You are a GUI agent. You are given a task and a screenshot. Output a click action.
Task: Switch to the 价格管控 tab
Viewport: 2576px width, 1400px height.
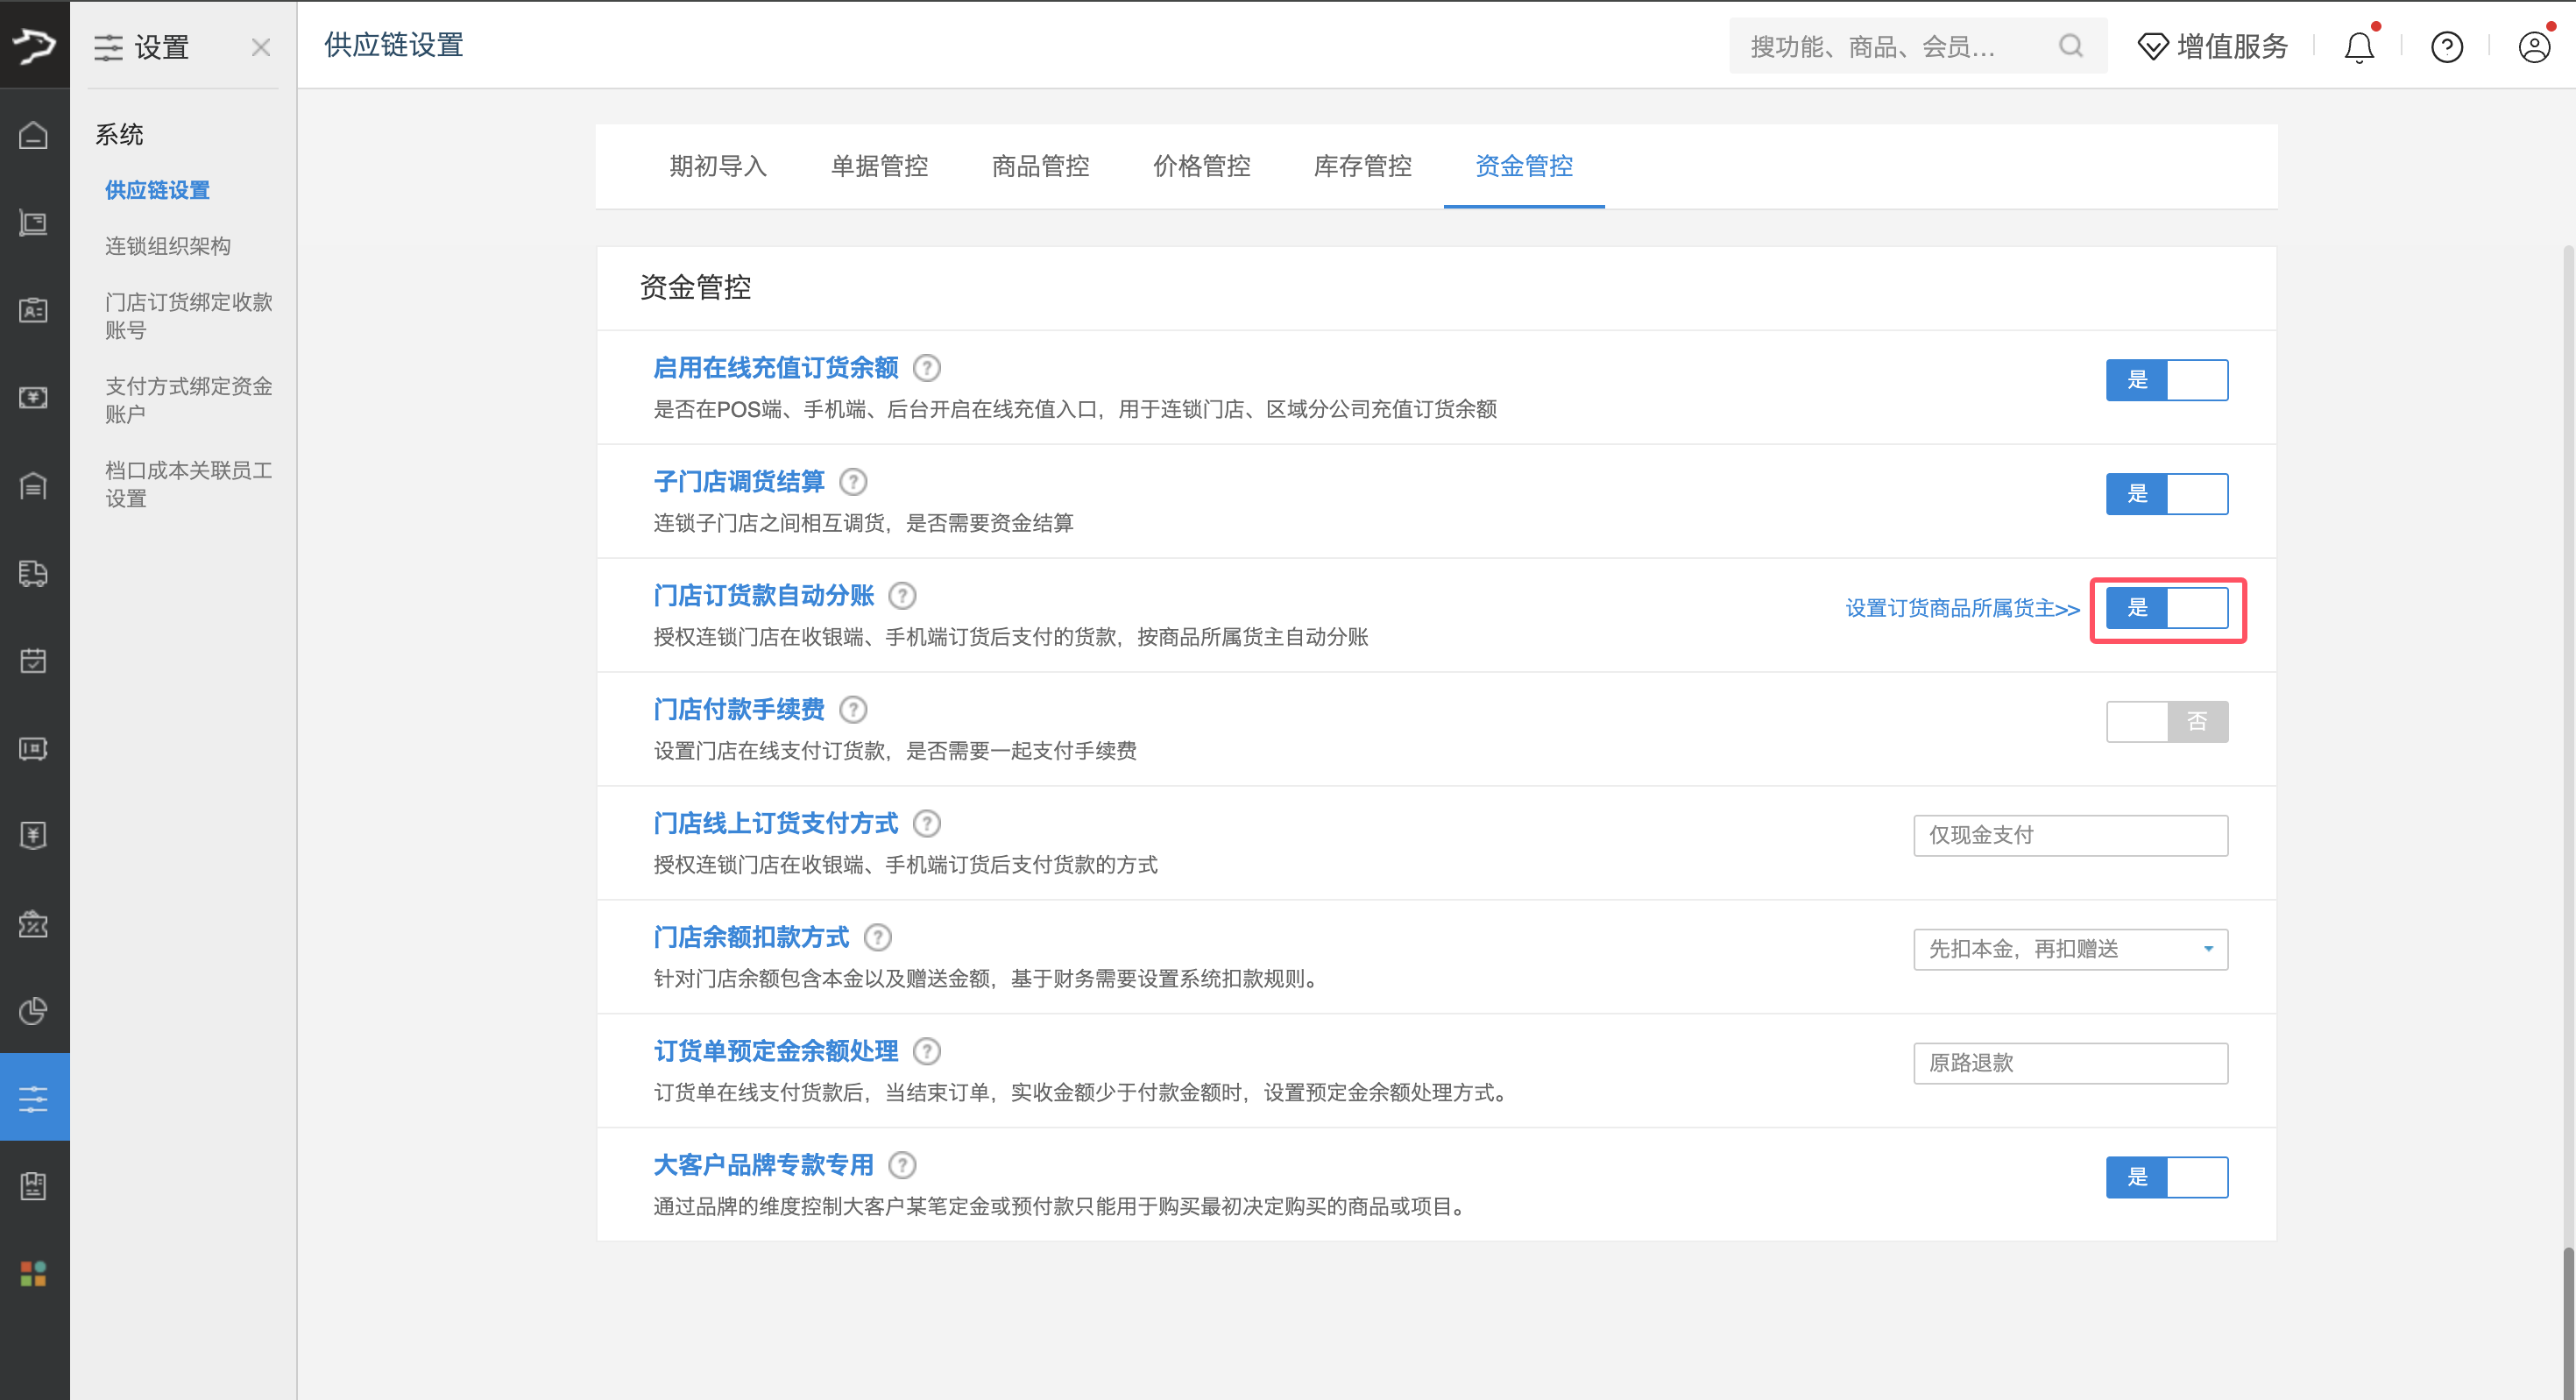pyautogui.click(x=1201, y=166)
